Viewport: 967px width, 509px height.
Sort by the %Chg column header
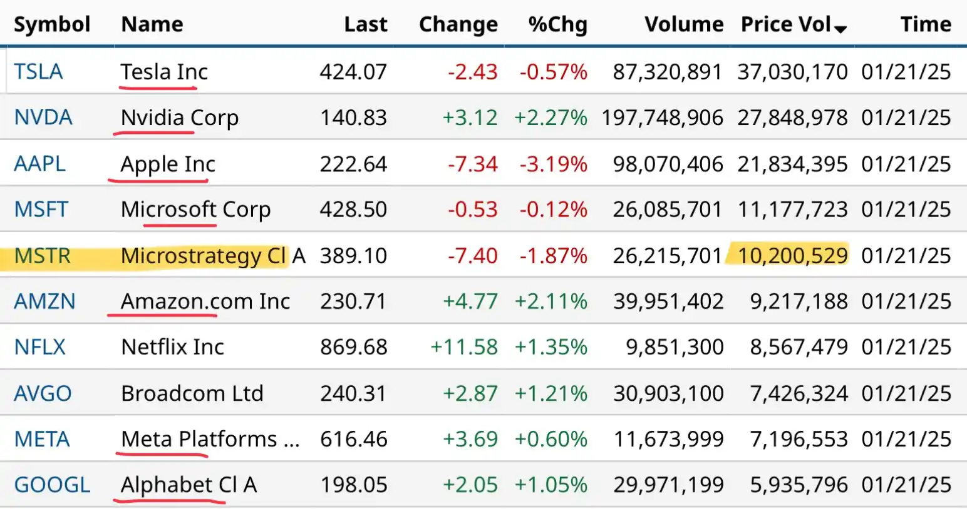(x=557, y=24)
